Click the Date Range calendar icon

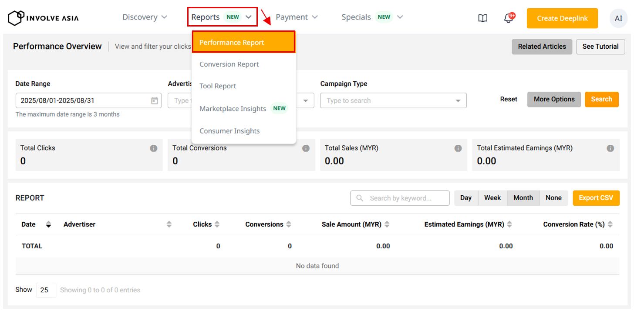155,100
